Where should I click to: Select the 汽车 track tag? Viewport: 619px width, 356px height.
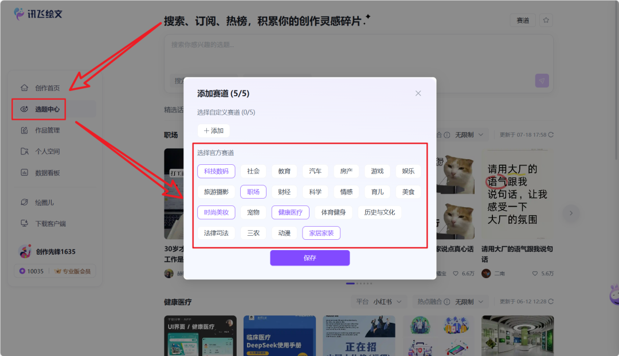[x=315, y=171]
